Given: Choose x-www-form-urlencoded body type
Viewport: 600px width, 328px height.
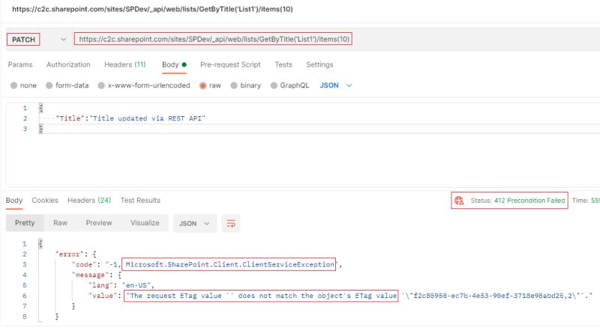Looking at the screenshot, I should tap(101, 85).
